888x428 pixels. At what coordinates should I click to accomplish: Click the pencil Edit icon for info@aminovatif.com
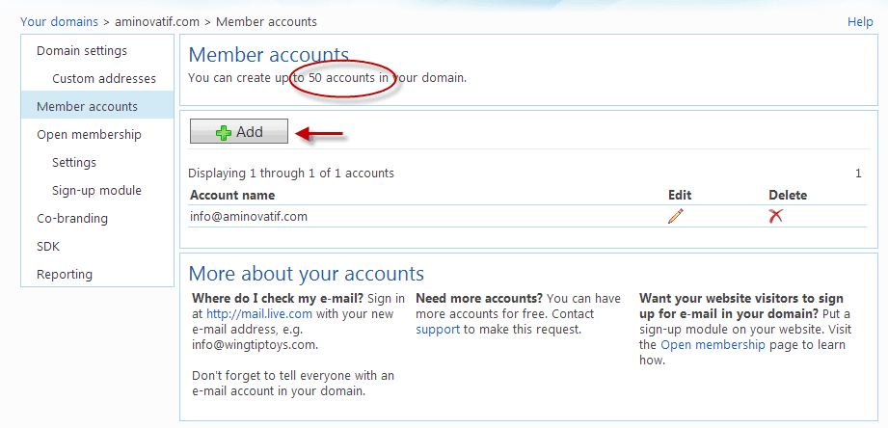tap(676, 217)
